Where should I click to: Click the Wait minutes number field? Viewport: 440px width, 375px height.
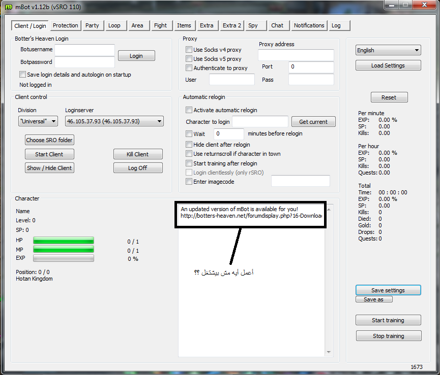tap(229, 134)
